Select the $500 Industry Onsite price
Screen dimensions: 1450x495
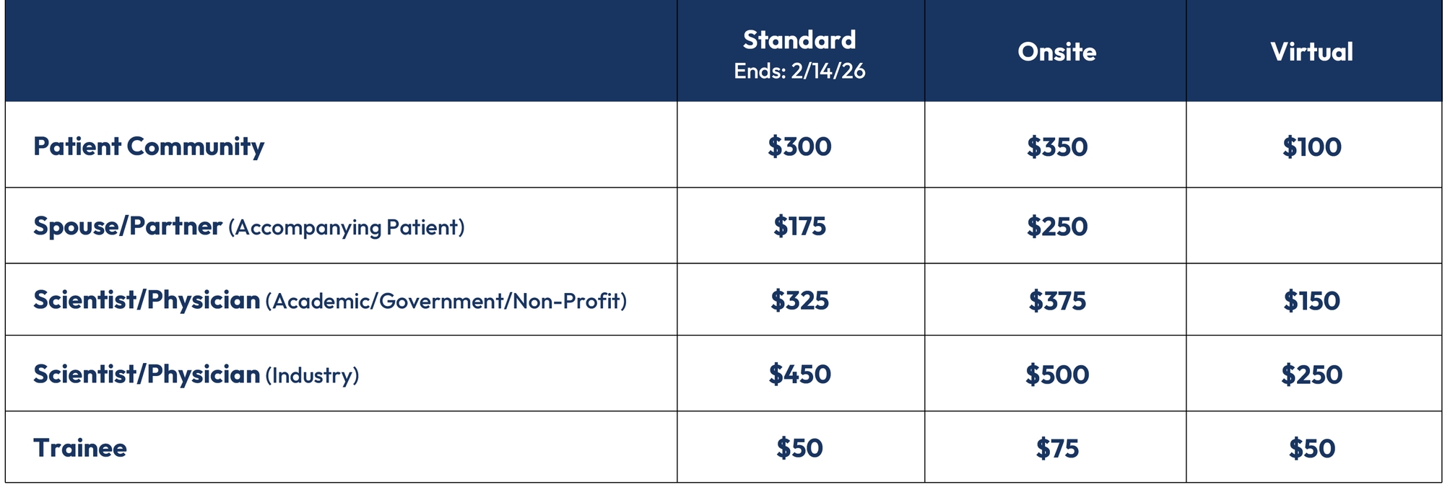pyautogui.click(x=1056, y=375)
